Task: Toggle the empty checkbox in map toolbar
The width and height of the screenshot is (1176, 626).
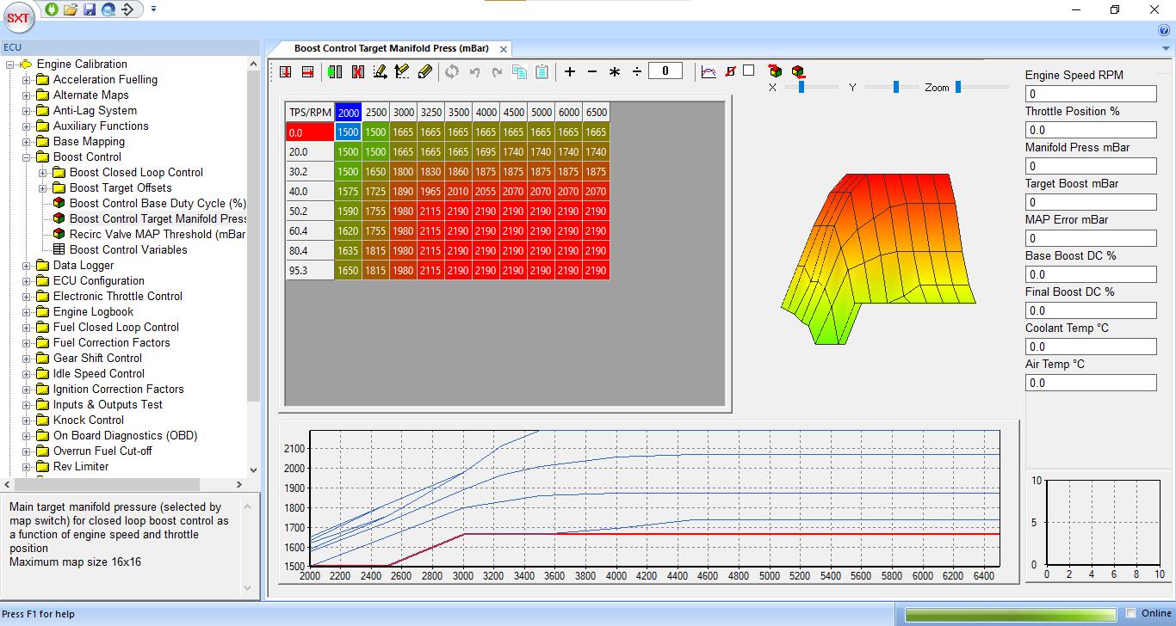Action: (x=749, y=71)
